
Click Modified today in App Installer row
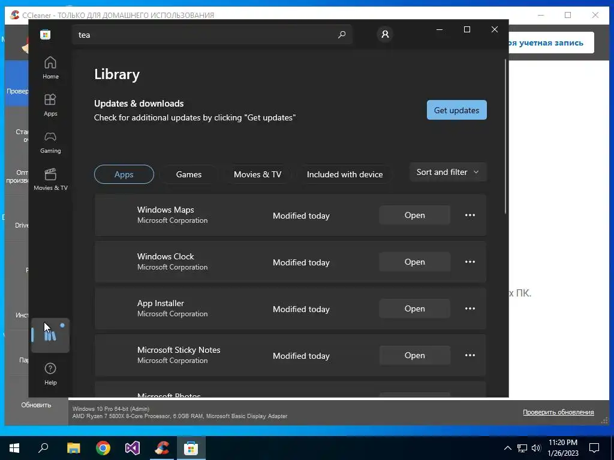[301, 309]
